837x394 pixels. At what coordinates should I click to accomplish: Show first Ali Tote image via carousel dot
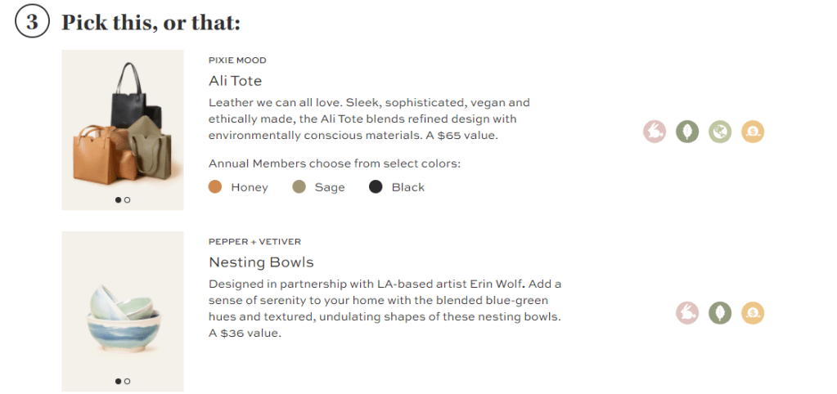pos(118,199)
